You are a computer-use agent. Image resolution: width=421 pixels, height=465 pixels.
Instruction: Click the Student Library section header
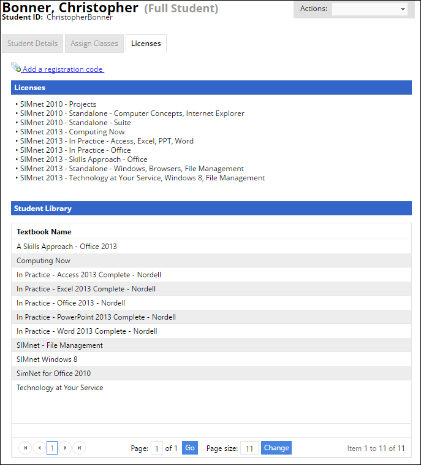(x=211, y=208)
